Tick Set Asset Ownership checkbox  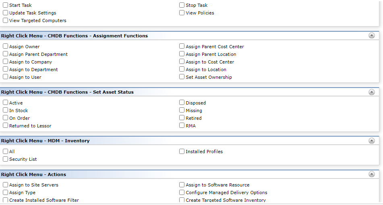coord(182,77)
